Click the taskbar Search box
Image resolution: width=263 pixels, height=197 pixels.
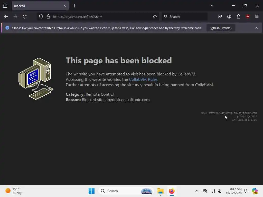click(126, 191)
